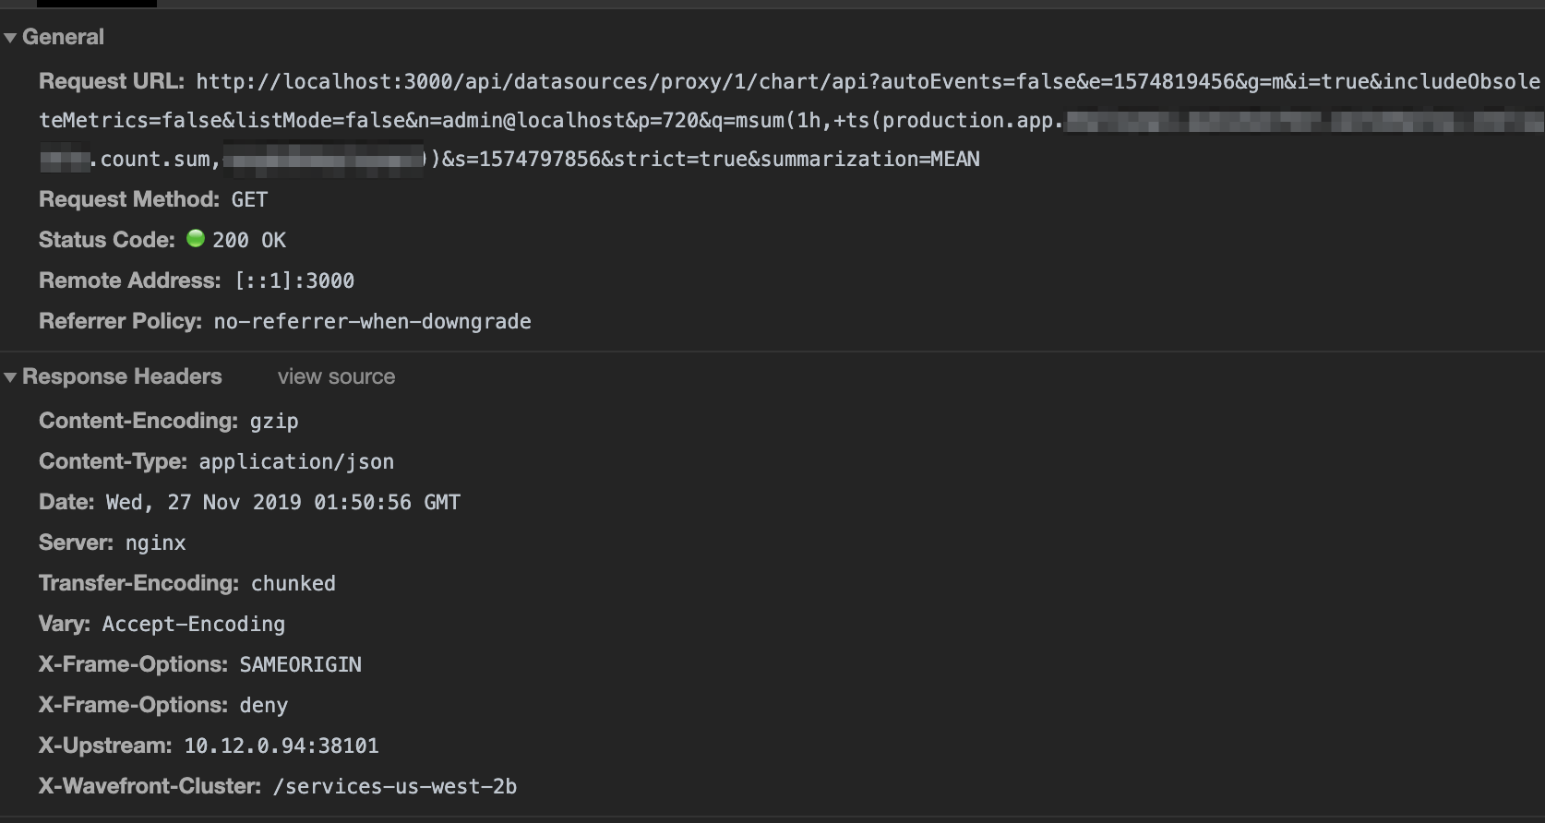The width and height of the screenshot is (1545, 823).
Task: Select the Content-Type application/json value
Action: click(x=295, y=461)
